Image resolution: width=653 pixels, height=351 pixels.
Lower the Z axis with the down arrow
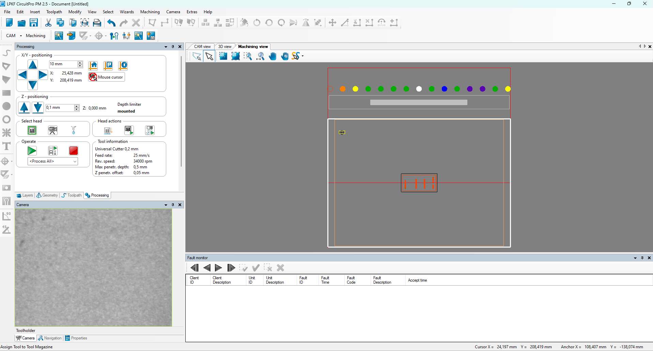point(38,107)
